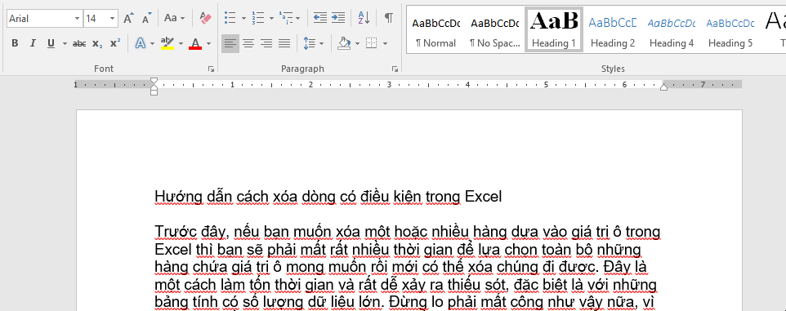Align text left
Viewport: 786px width, 311px height.
coord(230,43)
